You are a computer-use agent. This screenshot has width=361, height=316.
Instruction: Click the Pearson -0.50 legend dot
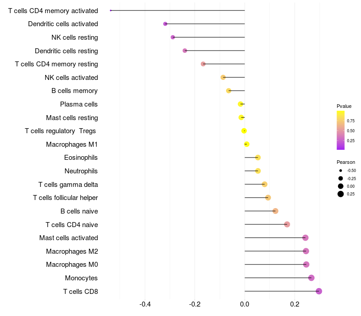coord(341,171)
